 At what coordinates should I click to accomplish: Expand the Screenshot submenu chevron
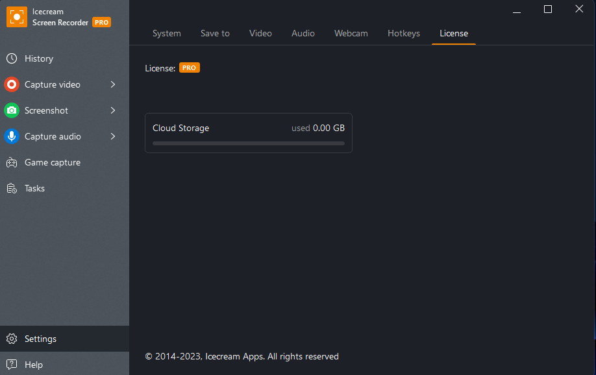click(113, 110)
